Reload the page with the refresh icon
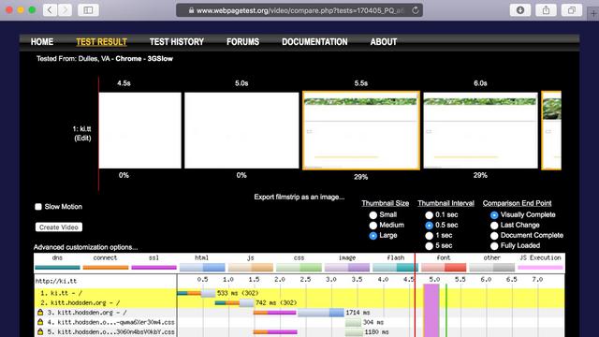The width and height of the screenshot is (599, 337). [x=416, y=10]
